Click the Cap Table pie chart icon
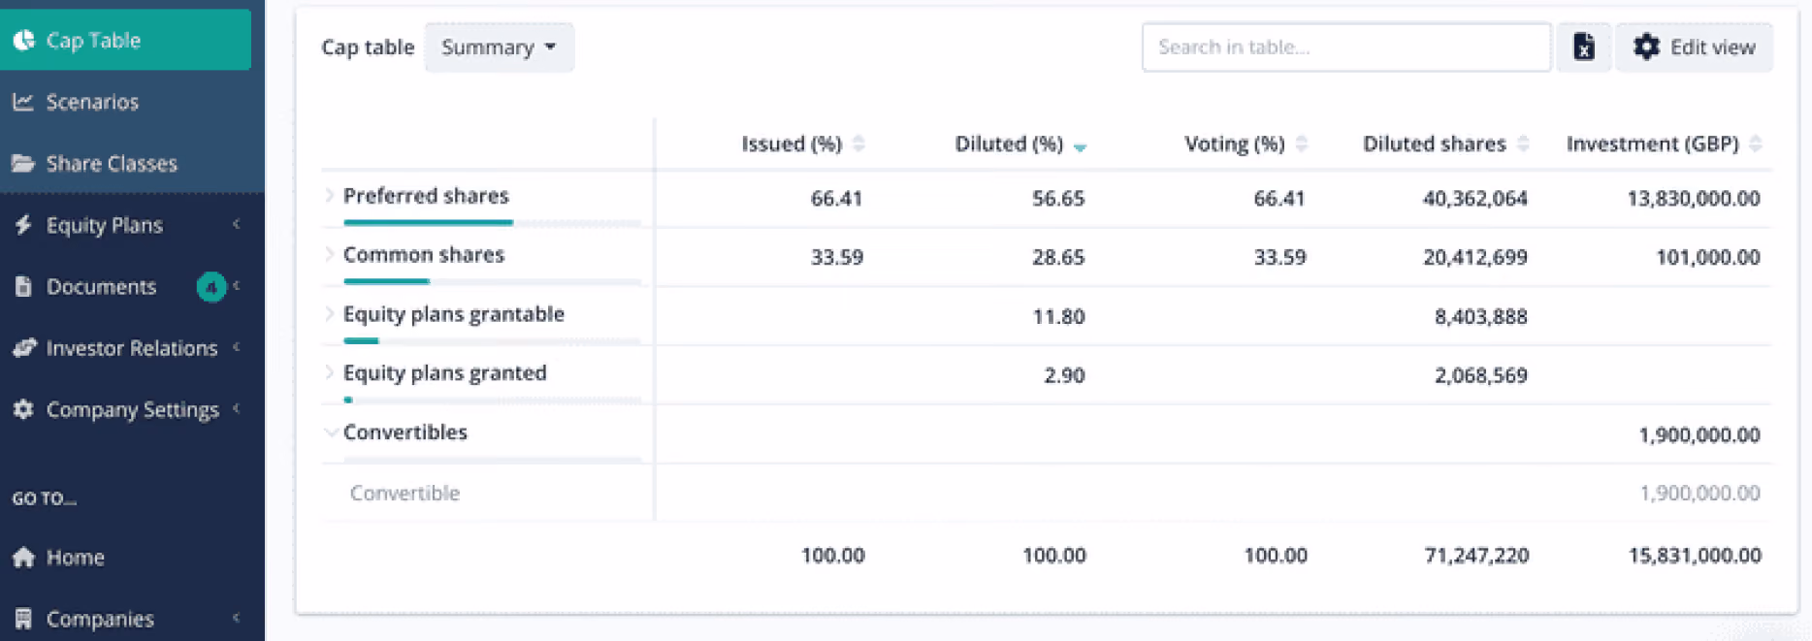The height and width of the screenshot is (641, 1812). coord(23,40)
